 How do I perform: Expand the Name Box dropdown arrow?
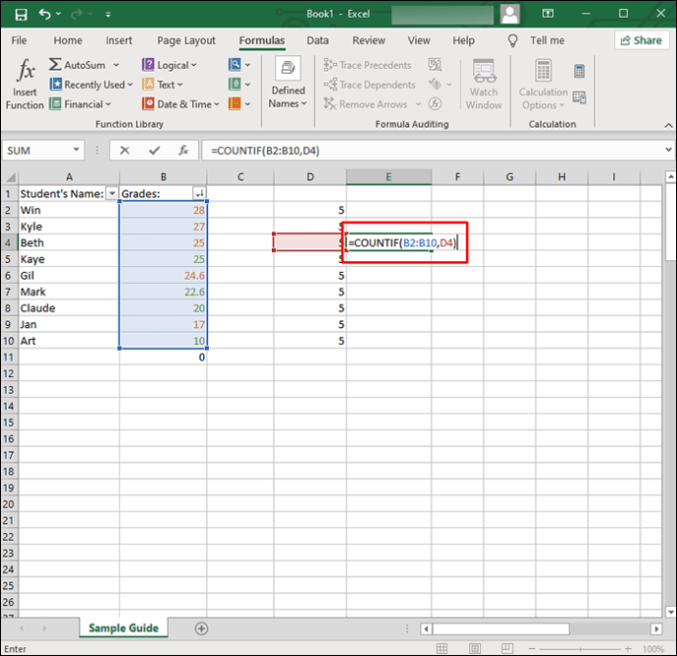(77, 150)
